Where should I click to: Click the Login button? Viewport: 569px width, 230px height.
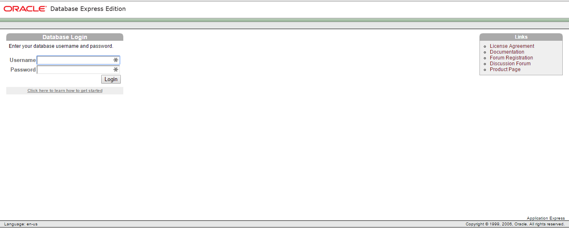[111, 79]
